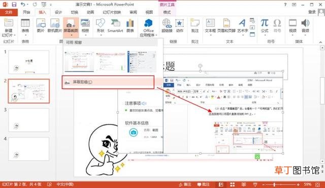This screenshot has height=188, width=325.
Task: Click the Sign in link
Action: click(312, 12)
